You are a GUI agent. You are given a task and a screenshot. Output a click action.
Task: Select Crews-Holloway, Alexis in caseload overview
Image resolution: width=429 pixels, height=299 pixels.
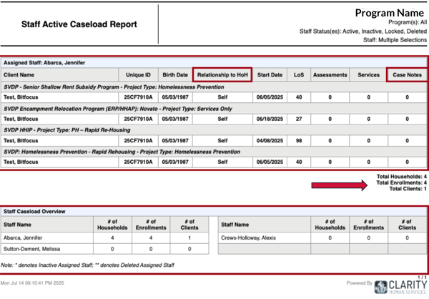[x=249, y=237]
